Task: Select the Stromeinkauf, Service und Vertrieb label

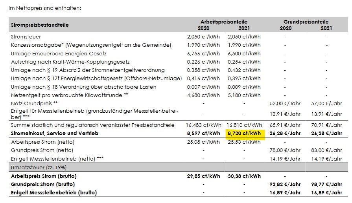Action: point(55,134)
